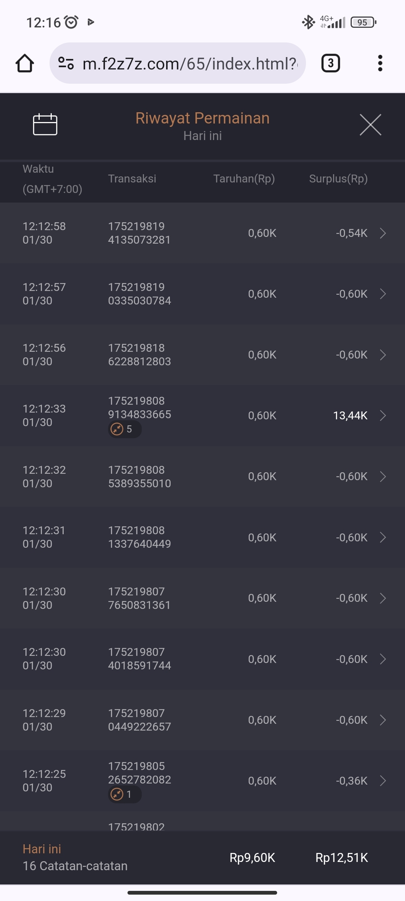Tap the free spin badge showing 1
The width and height of the screenshot is (405, 901).
(124, 794)
